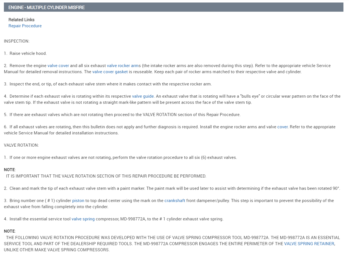Open the Repair Procedure related link
Screen dimensions: 349x256
click(x=25, y=26)
